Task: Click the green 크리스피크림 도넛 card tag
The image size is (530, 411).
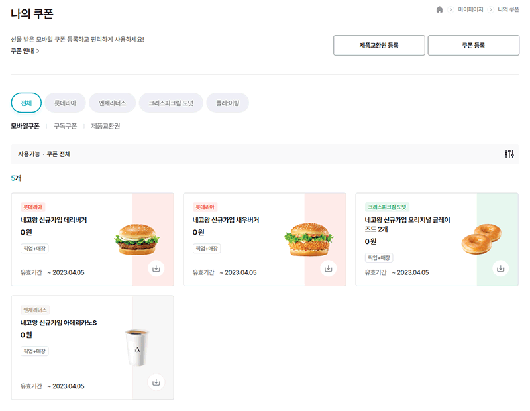Action: click(388, 207)
